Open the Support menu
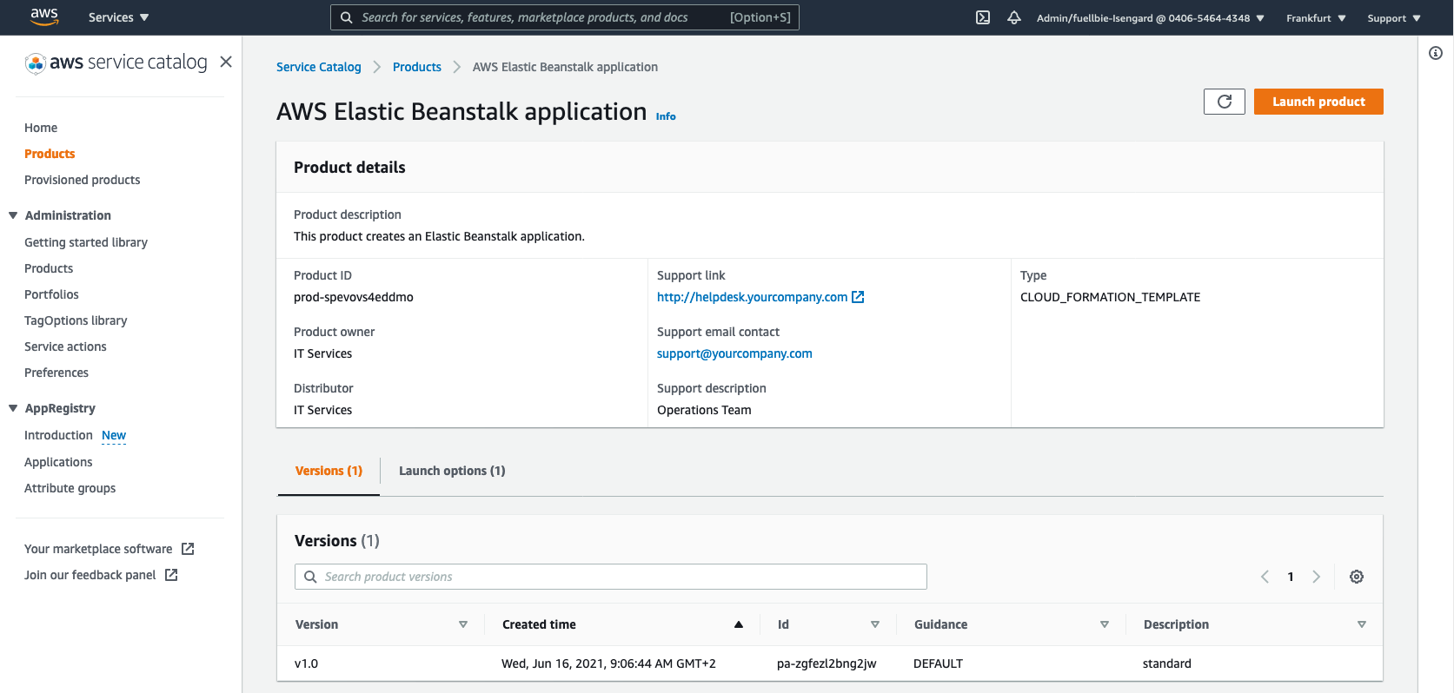The height and width of the screenshot is (693, 1454). (1394, 18)
